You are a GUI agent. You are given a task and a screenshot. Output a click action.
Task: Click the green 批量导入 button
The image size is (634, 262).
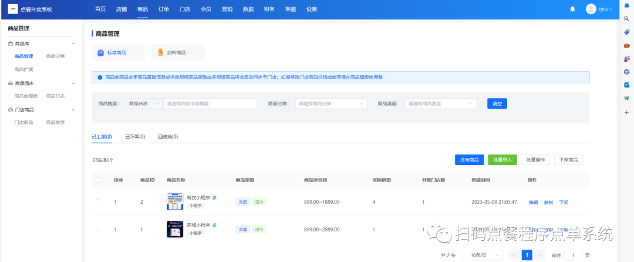coord(502,160)
